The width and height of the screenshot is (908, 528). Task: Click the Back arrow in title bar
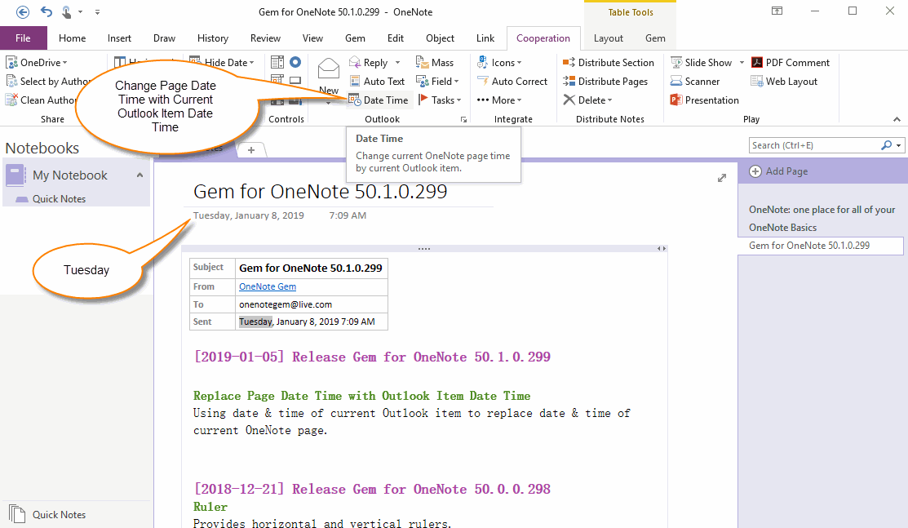click(x=23, y=11)
